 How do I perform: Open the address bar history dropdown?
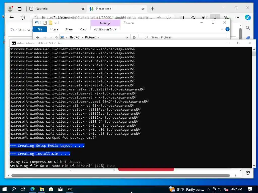click(127, 37)
